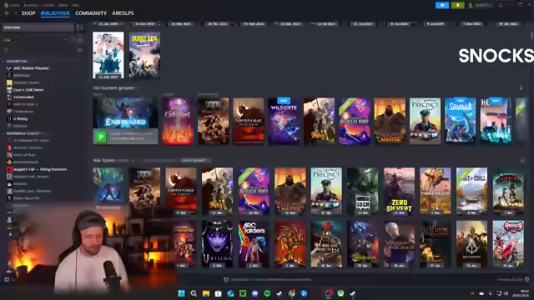Click the green play button for Enshrouded
Viewport: 534px width, 300px height.
(100, 137)
